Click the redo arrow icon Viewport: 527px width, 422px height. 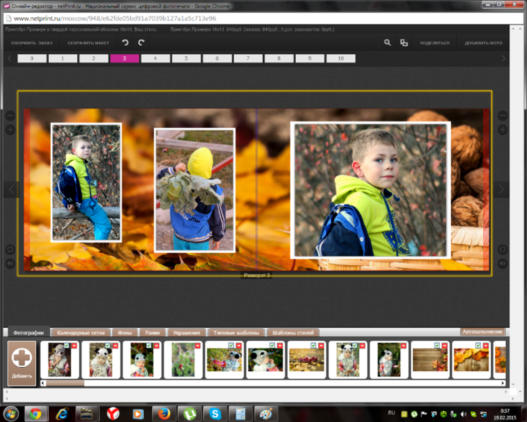[x=141, y=42]
